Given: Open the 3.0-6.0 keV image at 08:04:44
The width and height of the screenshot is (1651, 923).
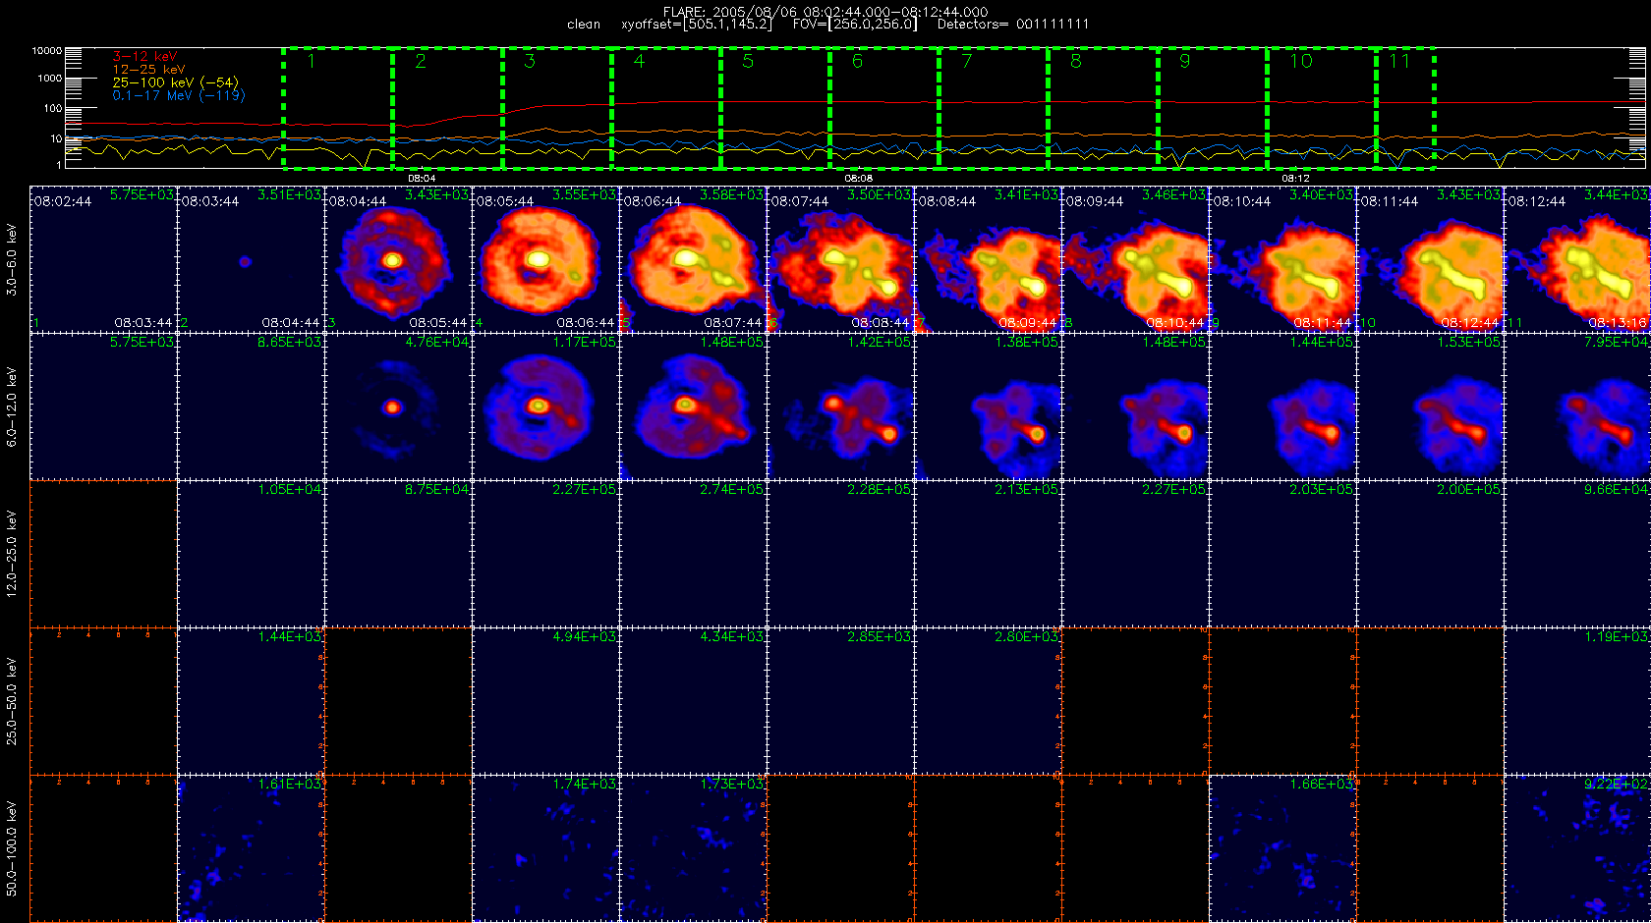Looking at the screenshot, I should [x=398, y=259].
